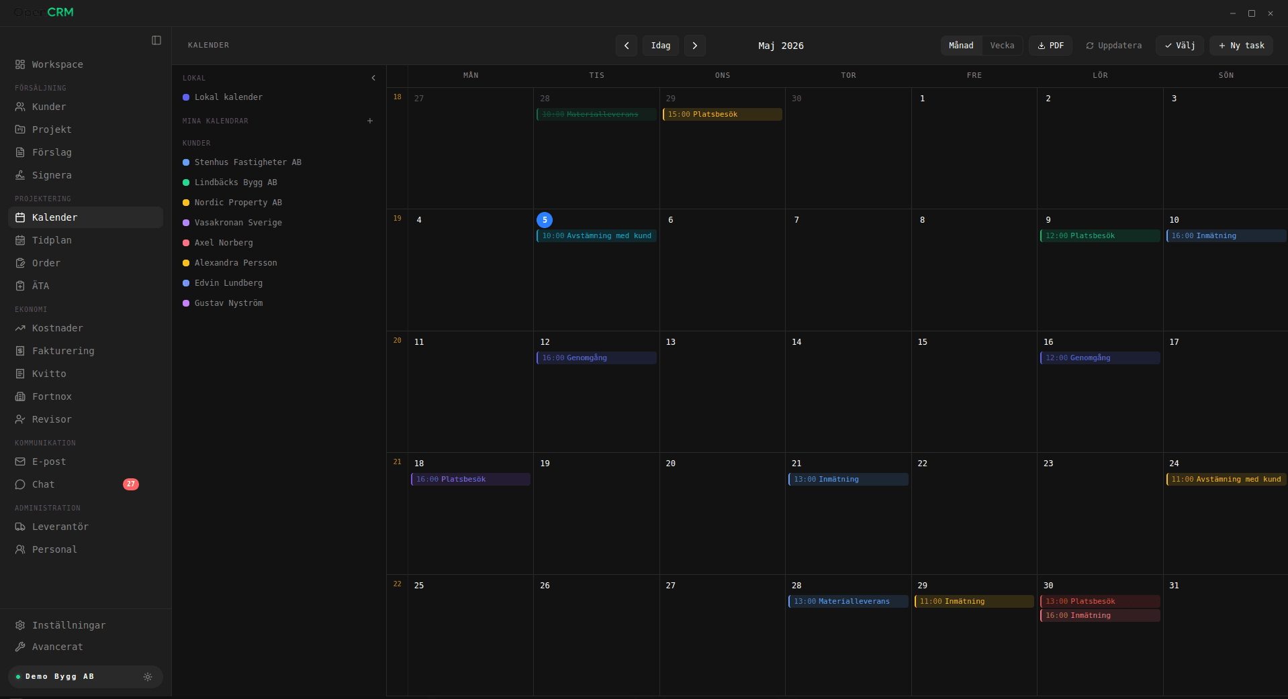The image size is (1288, 699).
Task: Open the 16:00 Inmätning event on 10
Action: pos(1226,236)
